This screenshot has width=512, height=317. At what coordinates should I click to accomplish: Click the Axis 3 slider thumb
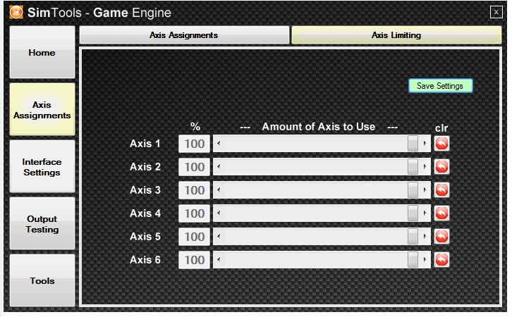[413, 190]
